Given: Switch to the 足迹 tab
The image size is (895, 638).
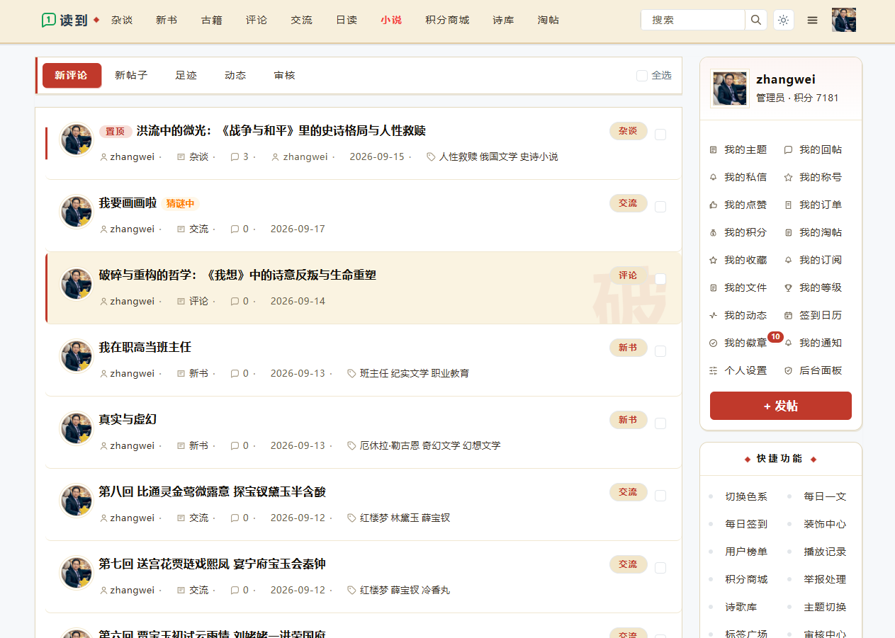Looking at the screenshot, I should point(186,75).
